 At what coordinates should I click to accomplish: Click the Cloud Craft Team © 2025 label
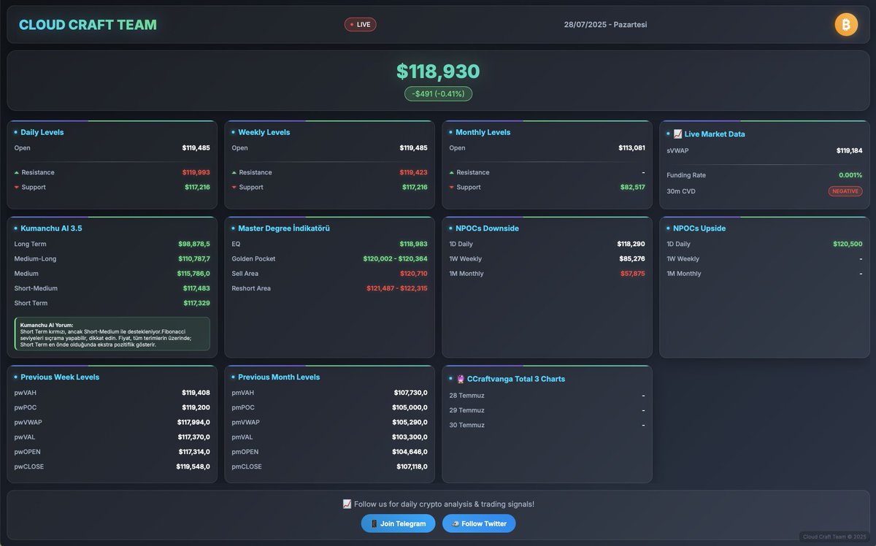click(x=835, y=537)
